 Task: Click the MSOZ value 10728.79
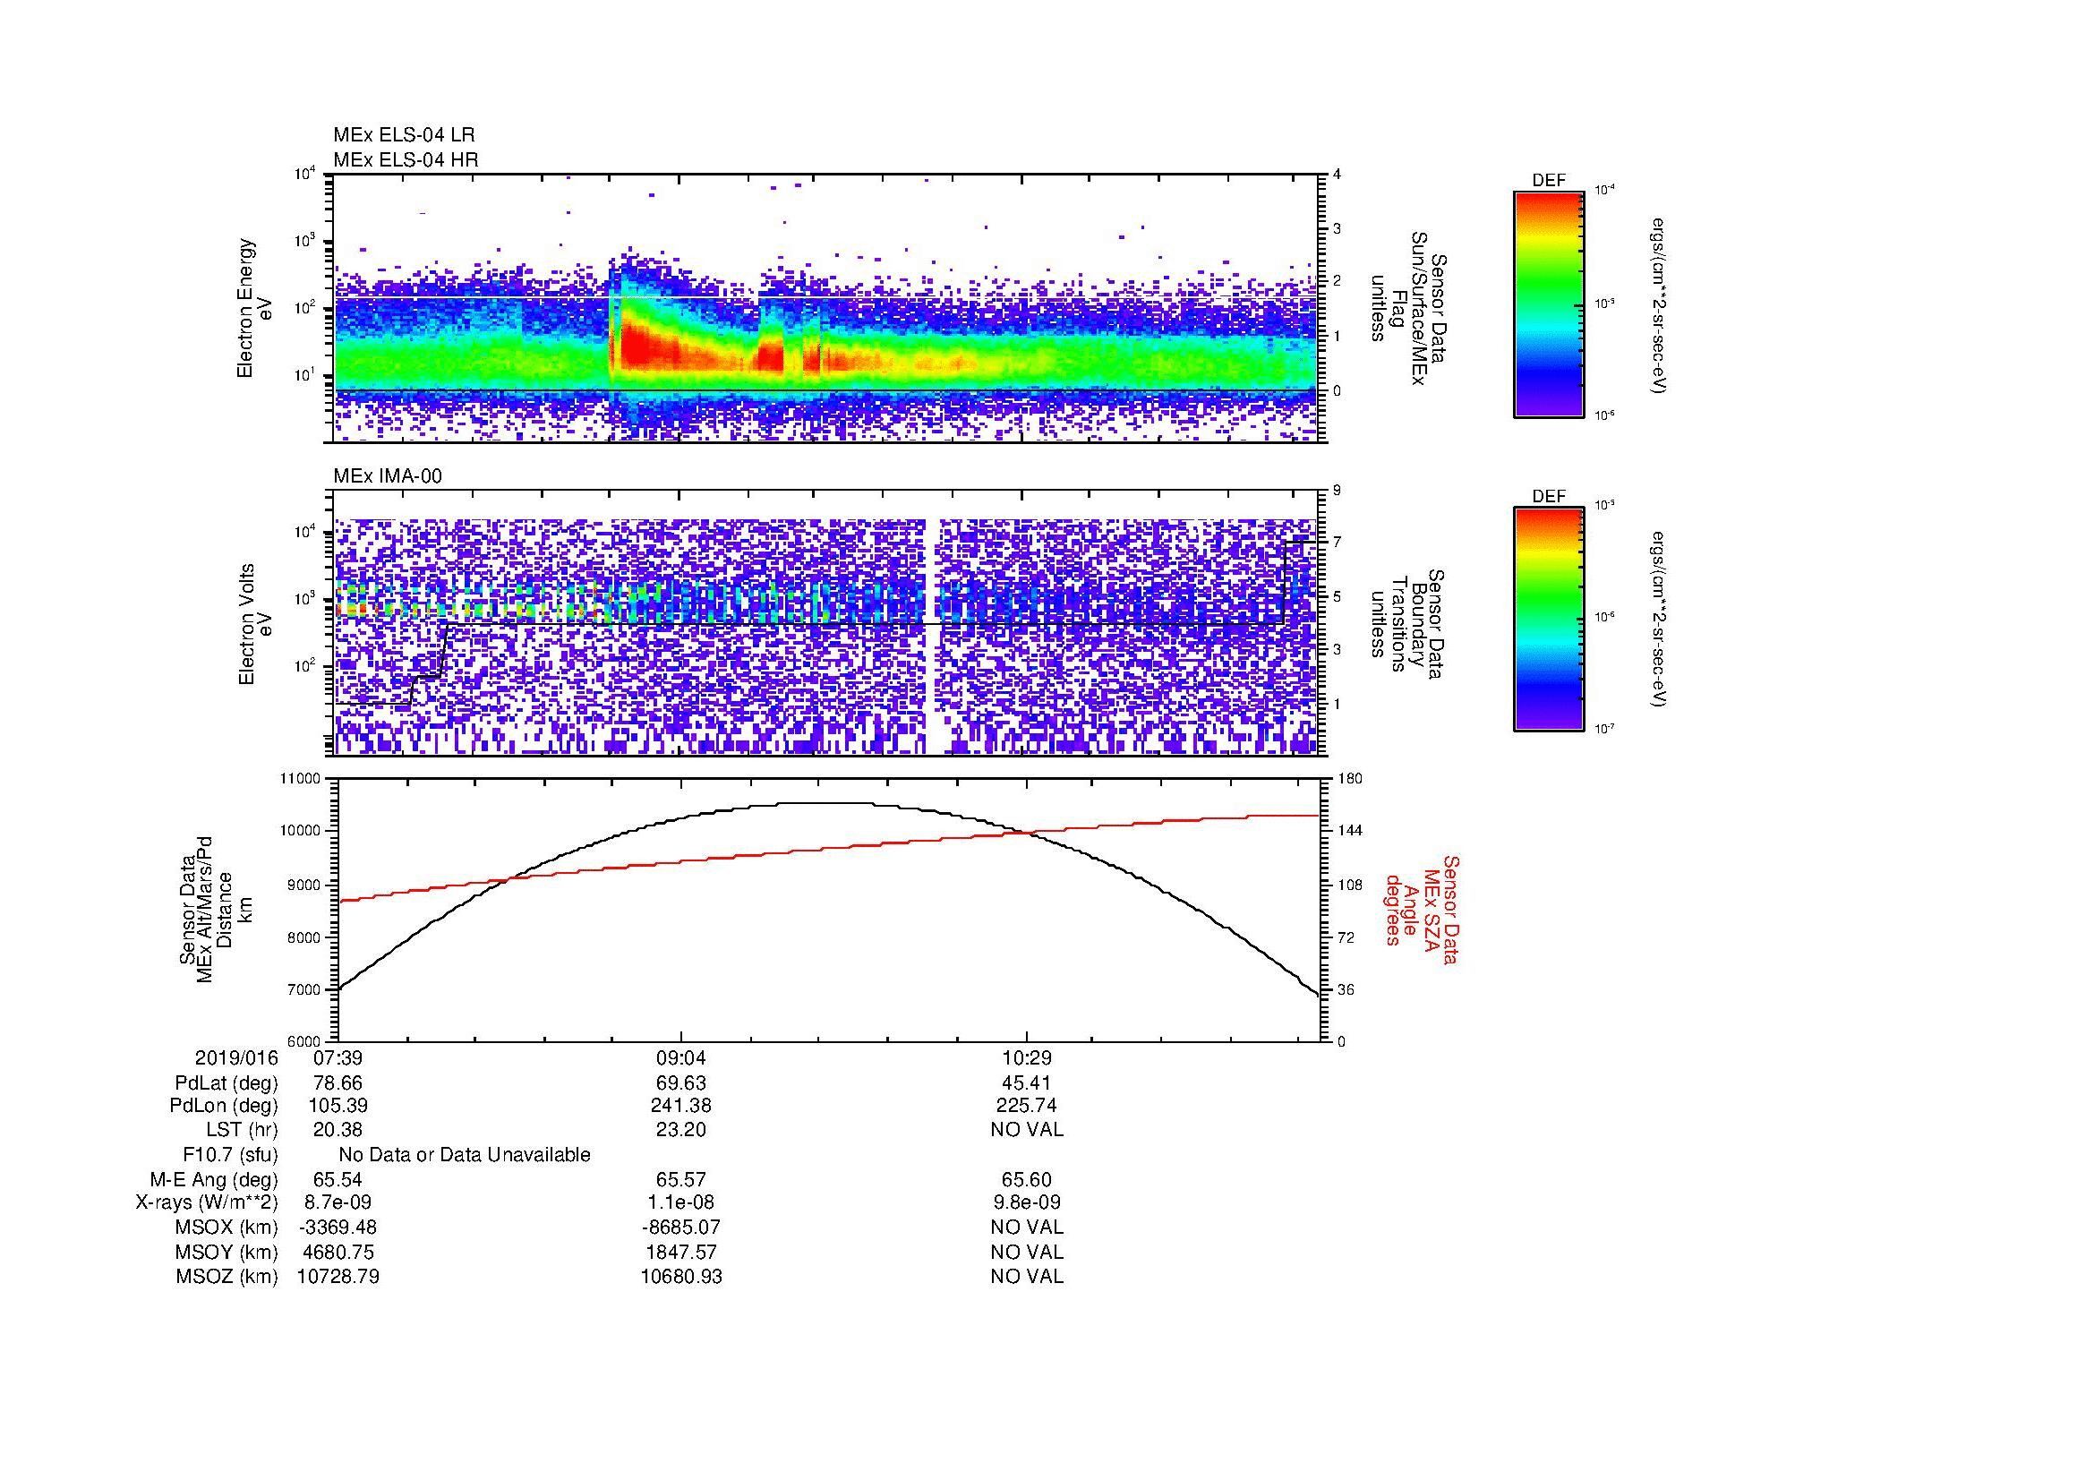(x=338, y=1277)
